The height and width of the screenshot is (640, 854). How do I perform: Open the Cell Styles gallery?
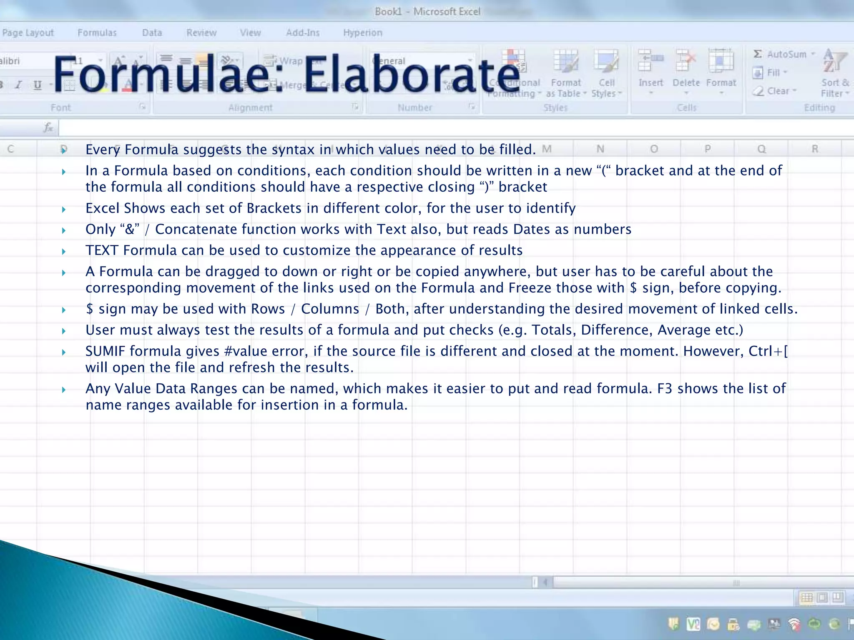point(606,61)
